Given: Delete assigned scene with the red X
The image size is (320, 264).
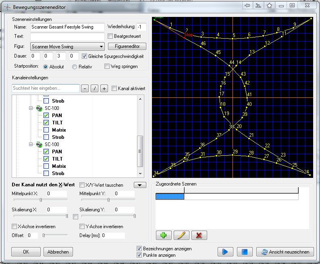Looking at the screenshot, I should (199, 235).
